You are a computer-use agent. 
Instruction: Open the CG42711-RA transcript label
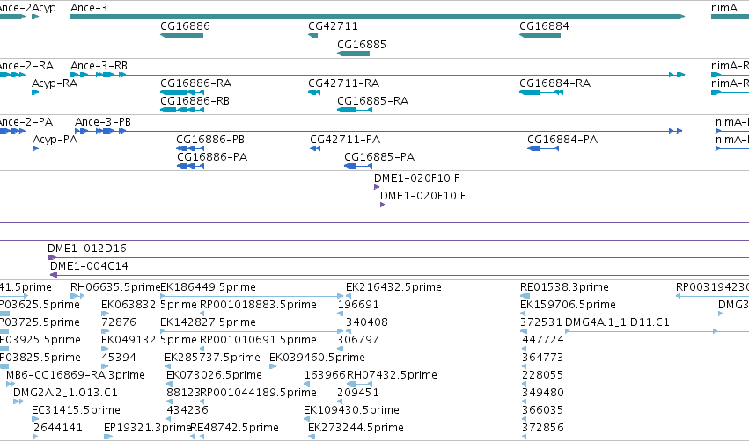pos(344,83)
